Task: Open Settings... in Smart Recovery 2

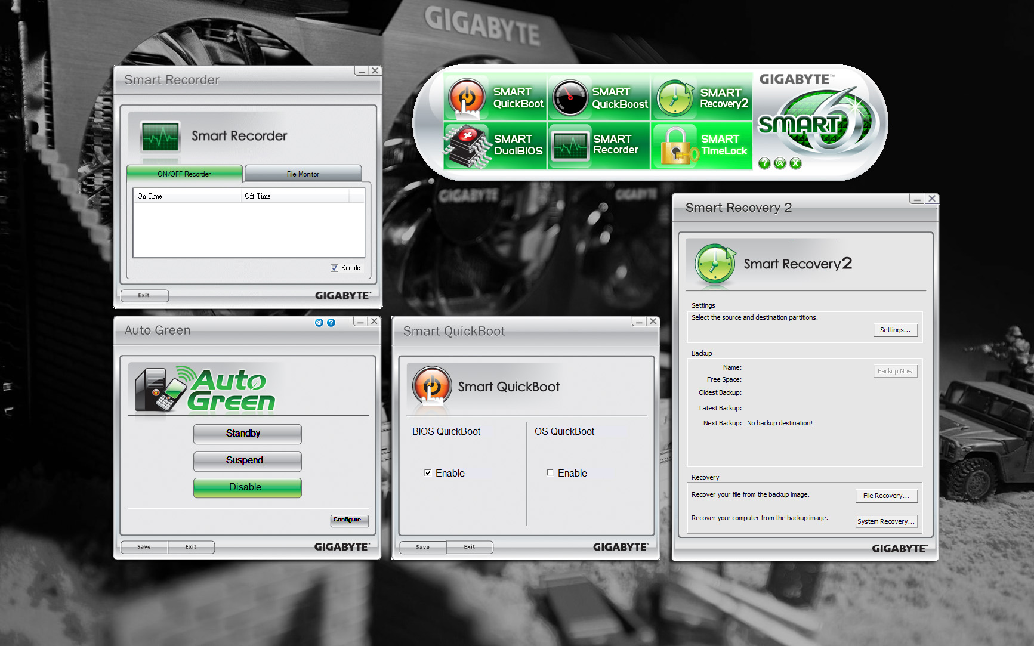Action: 895,330
